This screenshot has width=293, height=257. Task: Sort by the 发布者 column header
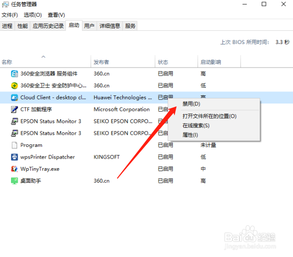point(123,62)
